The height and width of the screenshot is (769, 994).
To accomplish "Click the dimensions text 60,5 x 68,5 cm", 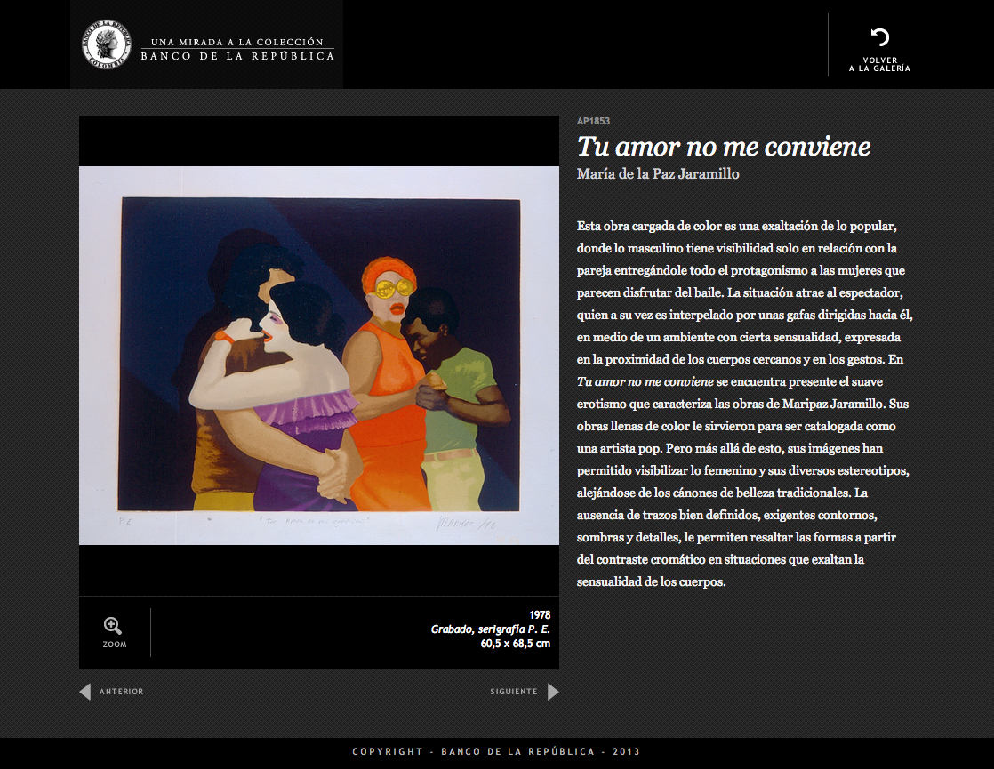I will click(x=515, y=643).
